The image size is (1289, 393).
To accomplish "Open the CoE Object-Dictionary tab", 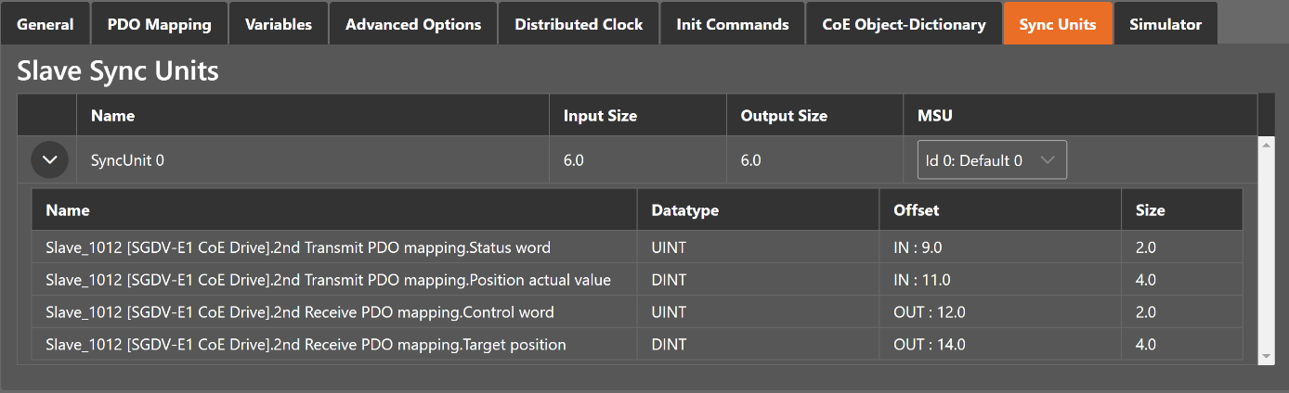I will click(x=904, y=24).
